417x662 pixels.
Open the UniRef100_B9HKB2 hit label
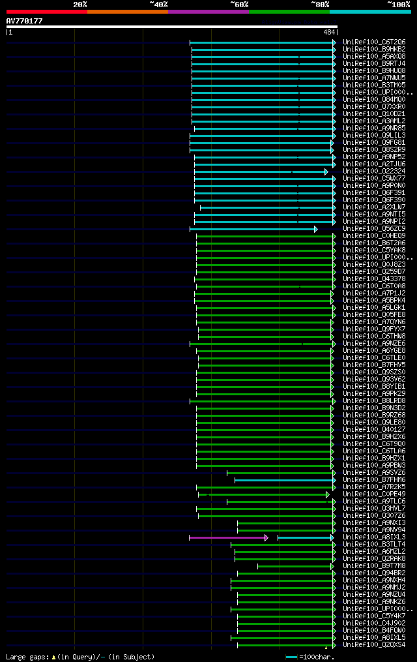(x=374, y=50)
